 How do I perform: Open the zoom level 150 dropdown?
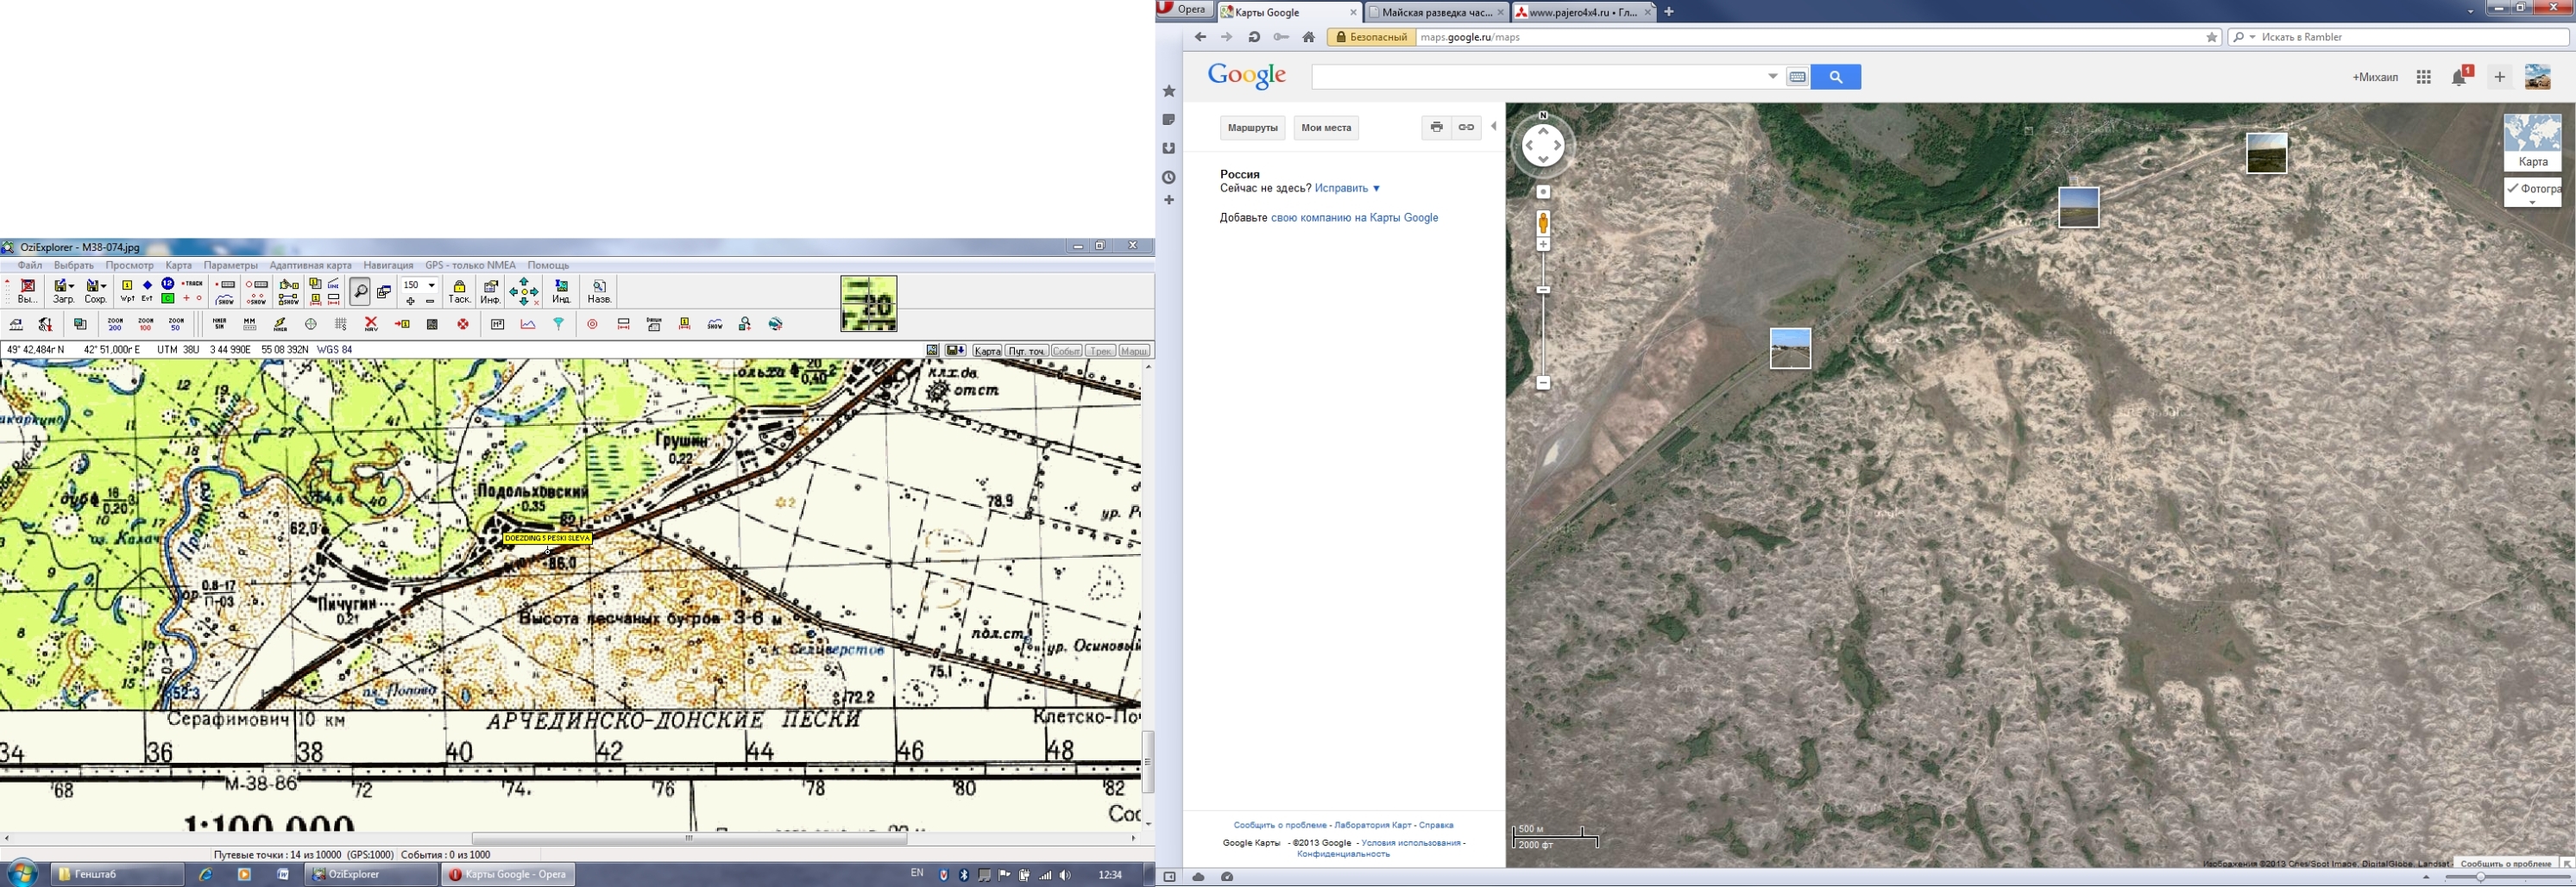[432, 285]
